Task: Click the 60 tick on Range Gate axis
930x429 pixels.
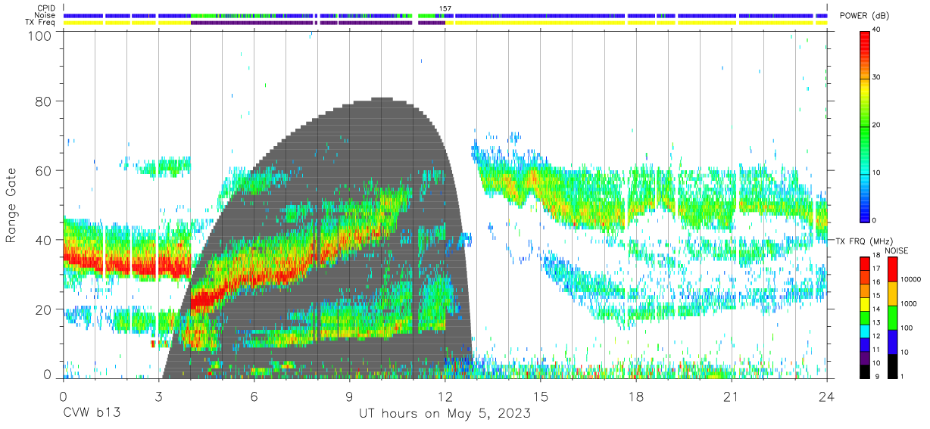Action: (x=43, y=171)
